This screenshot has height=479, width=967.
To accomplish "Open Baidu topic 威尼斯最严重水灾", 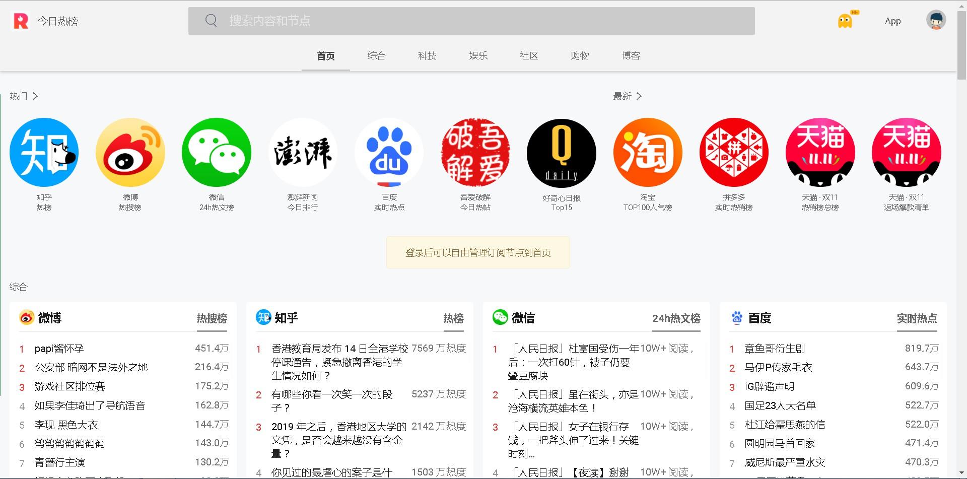I will pyautogui.click(x=785, y=462).
